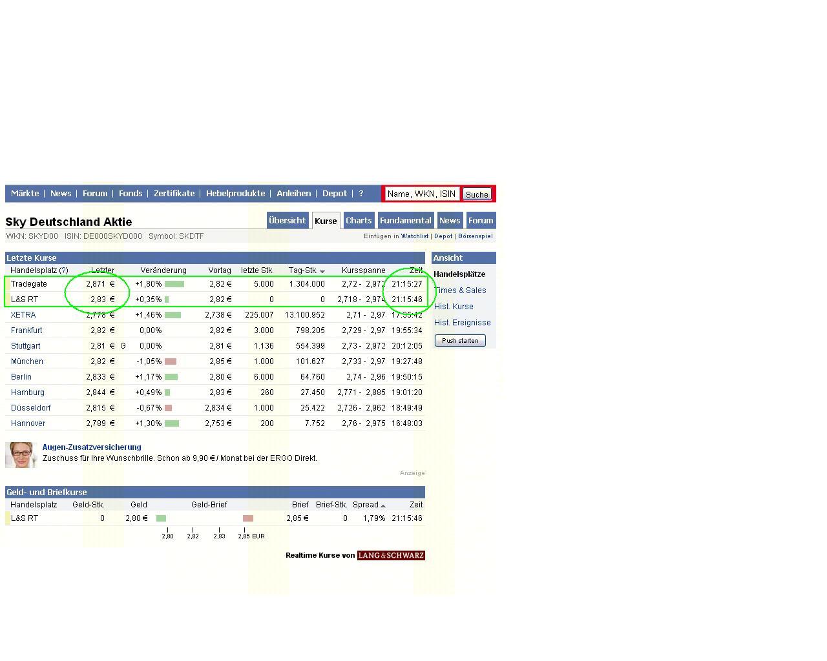Open the News tab beside Fundamental
The image size is (827, 661).
click(x=450, y=220)
